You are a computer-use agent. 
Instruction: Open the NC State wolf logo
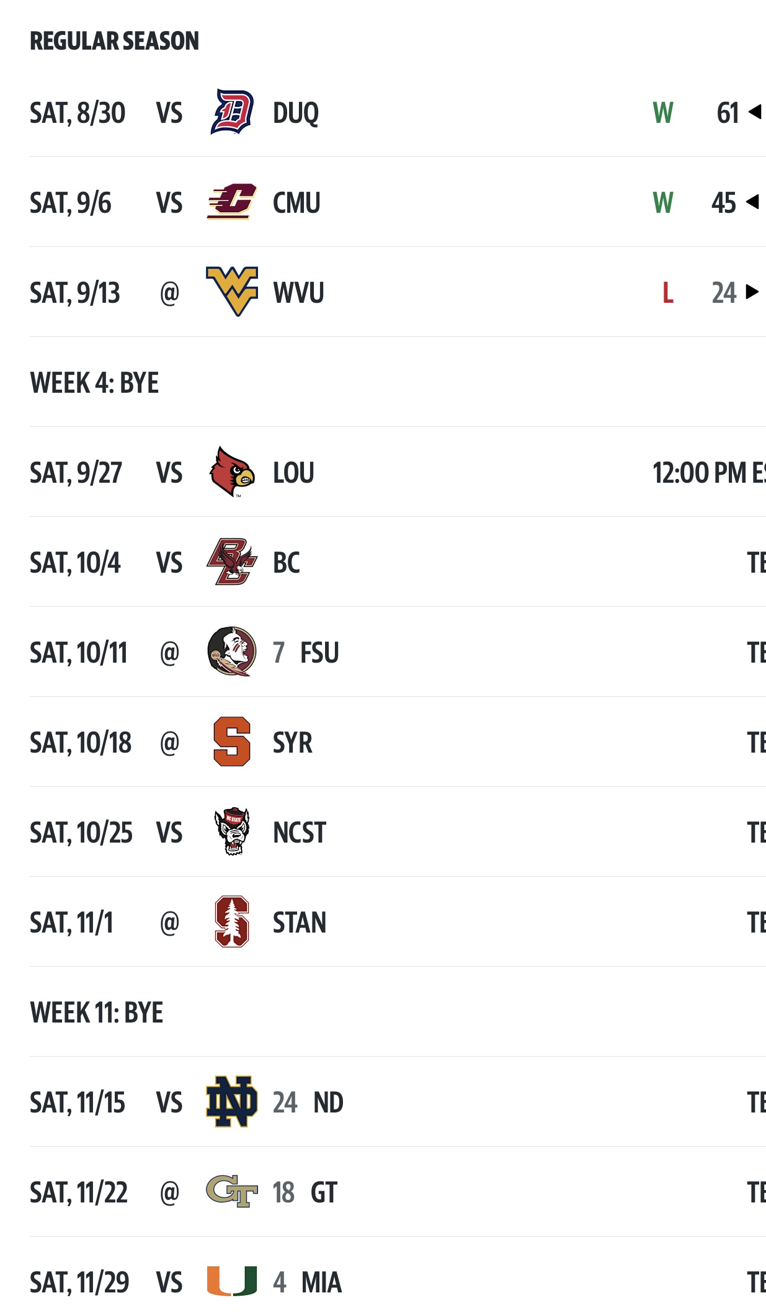click(x=231, y=831)
